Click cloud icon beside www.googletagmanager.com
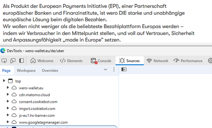The height and width of the screenshot is (128, 212). [14, 122]
